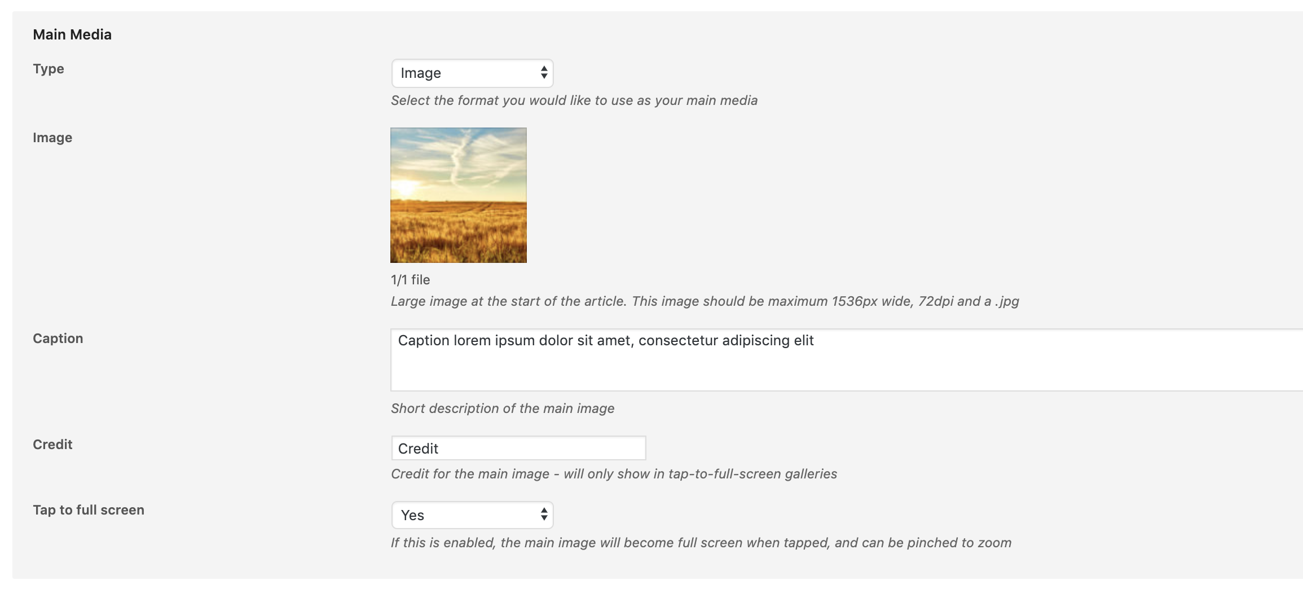Click the 'Short description of the main image' hint
The height and width of the screenshot is (589, 1303).
(503, 408)
